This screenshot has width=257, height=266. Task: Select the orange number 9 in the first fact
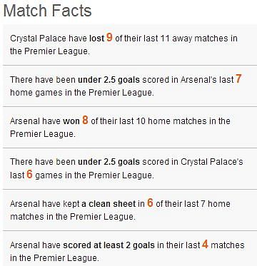[x=109, y=37]
